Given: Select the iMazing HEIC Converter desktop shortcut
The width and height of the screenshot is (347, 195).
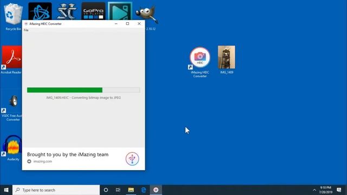Looking at the screenshot, I should click(200, 62).
